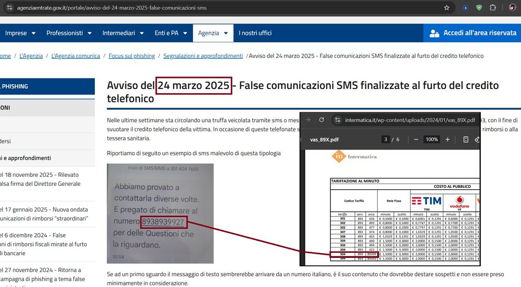Screen dimensions: 521x287
Task: Click the 'TARIFFAZIONE AL MINUTO' table header
Action: [x=355, y=181]
